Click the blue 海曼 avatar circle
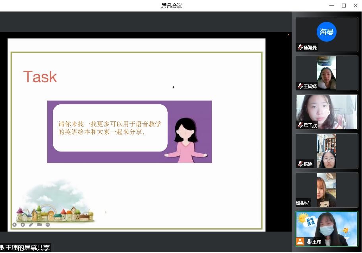 coord(326,32)
